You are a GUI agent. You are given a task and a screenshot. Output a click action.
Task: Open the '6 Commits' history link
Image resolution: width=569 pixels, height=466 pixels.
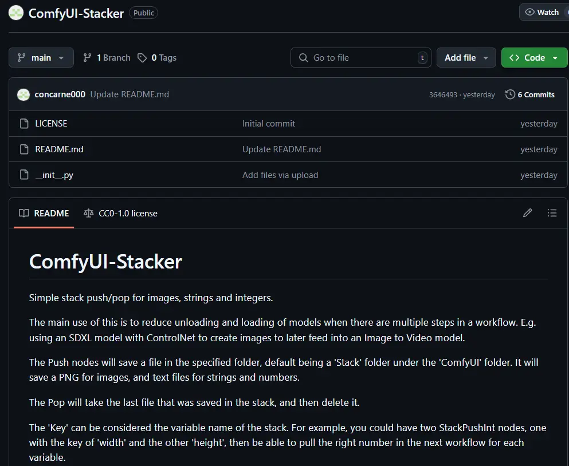[x=536, y=94]
